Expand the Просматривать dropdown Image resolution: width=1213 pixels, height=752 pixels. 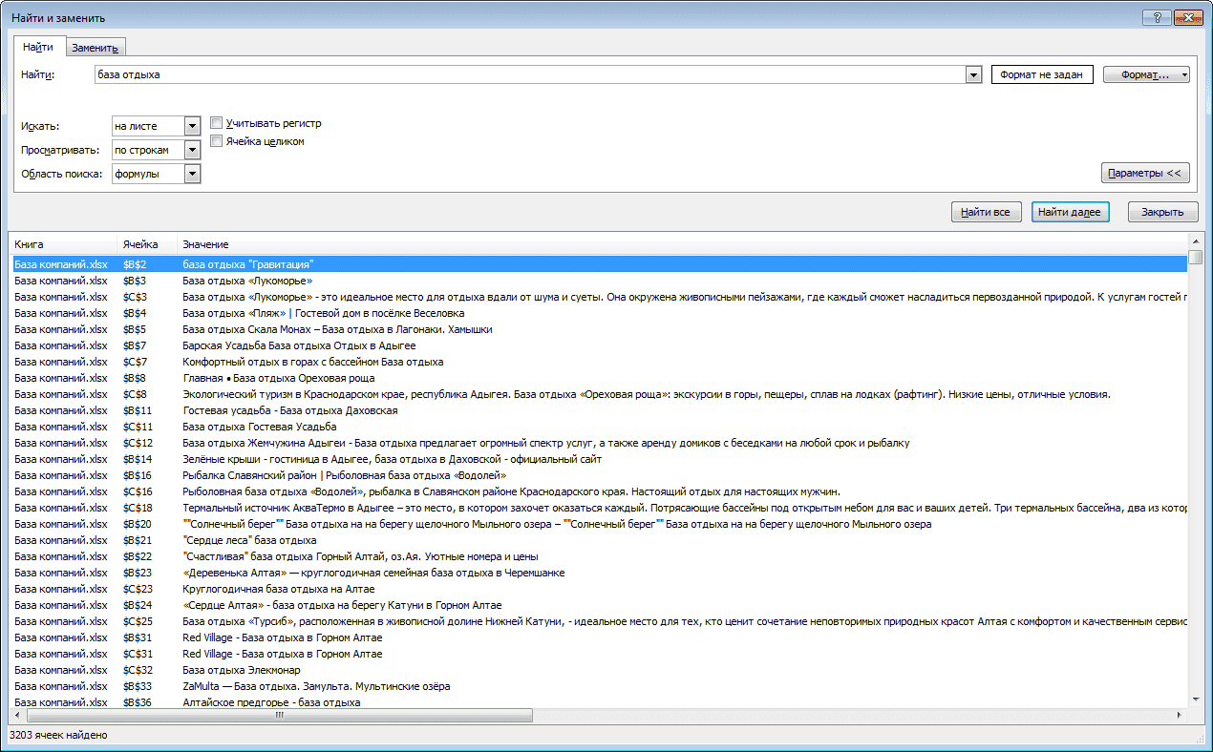pyautogui.click(x=192, y=150)
